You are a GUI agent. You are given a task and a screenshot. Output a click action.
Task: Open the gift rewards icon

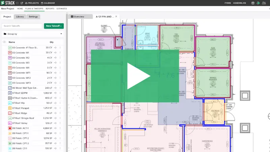tap(253, 3)
